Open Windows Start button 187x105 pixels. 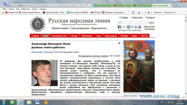click(x=4, y=102)
